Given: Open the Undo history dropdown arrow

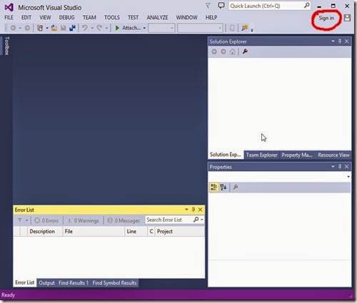Looking at the screenshot, I should click(x=92, y=28).
